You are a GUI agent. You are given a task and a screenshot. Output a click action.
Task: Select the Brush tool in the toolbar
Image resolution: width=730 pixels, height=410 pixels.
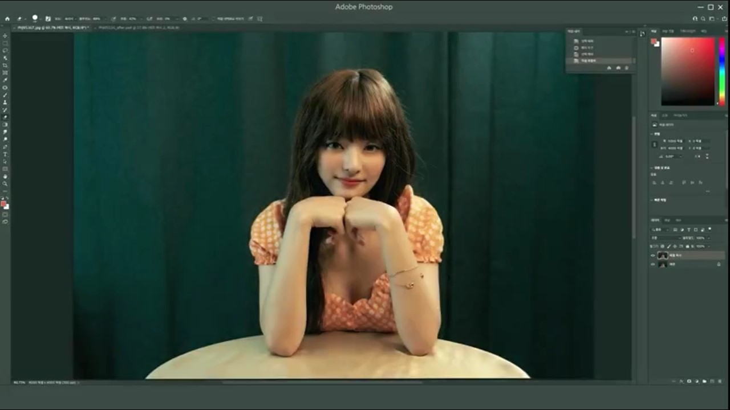pyautogui.click(x=5, y=95)
